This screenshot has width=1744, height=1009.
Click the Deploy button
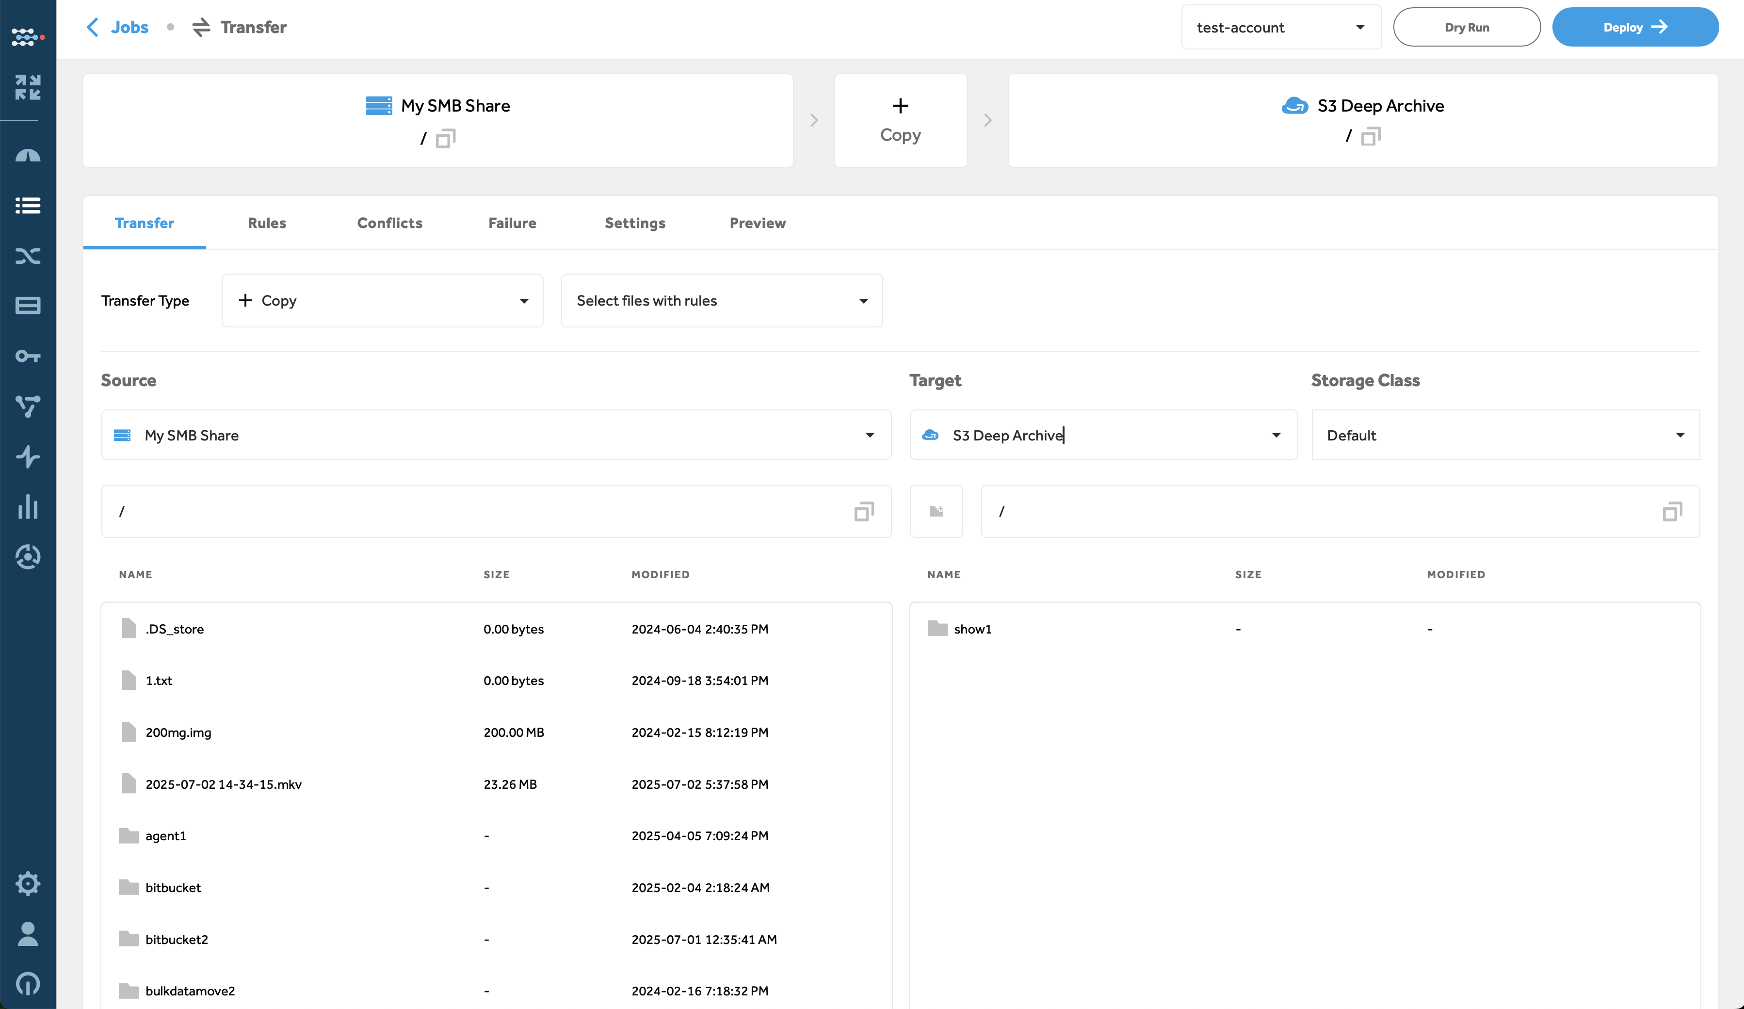pyautogui.click(x=1635, y=27)
